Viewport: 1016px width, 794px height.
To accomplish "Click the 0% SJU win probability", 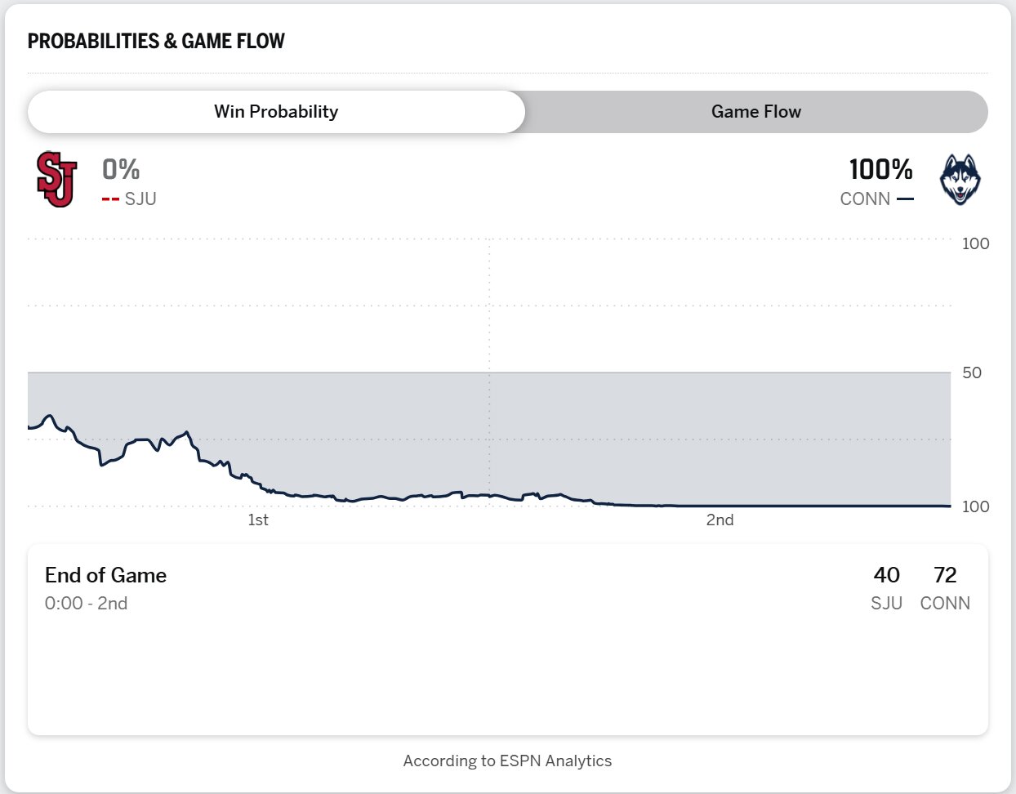I will point(121,170).
